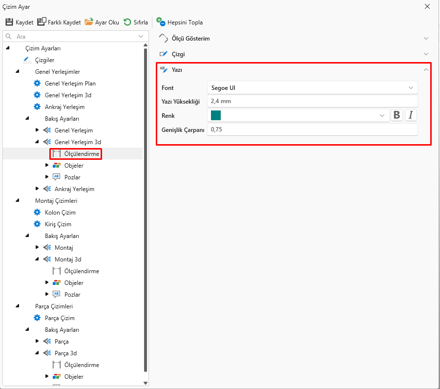Open the Font dropdown showing Segoe UI
Viewport: 440px width, 389px height.
click(312, 88)
